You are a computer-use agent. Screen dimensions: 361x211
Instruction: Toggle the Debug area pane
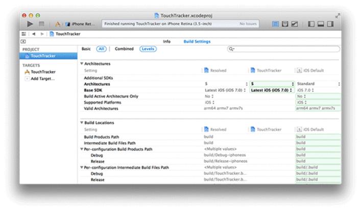click(321, 24)
